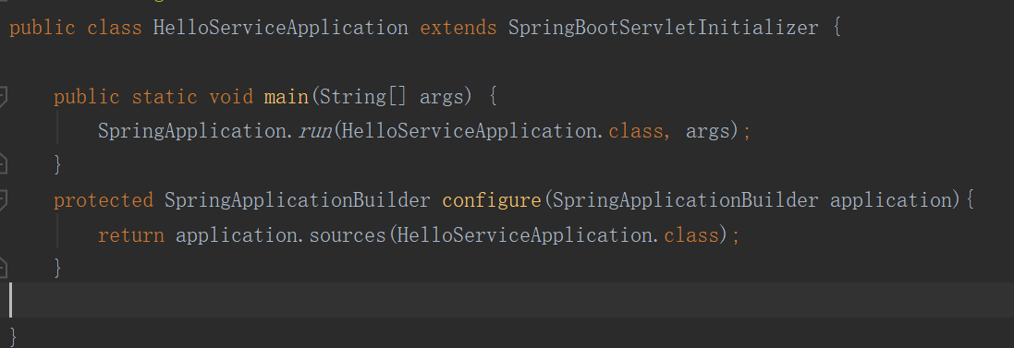Click the extends keyword
Screen dimensions: 1014x348
(458, 28)
